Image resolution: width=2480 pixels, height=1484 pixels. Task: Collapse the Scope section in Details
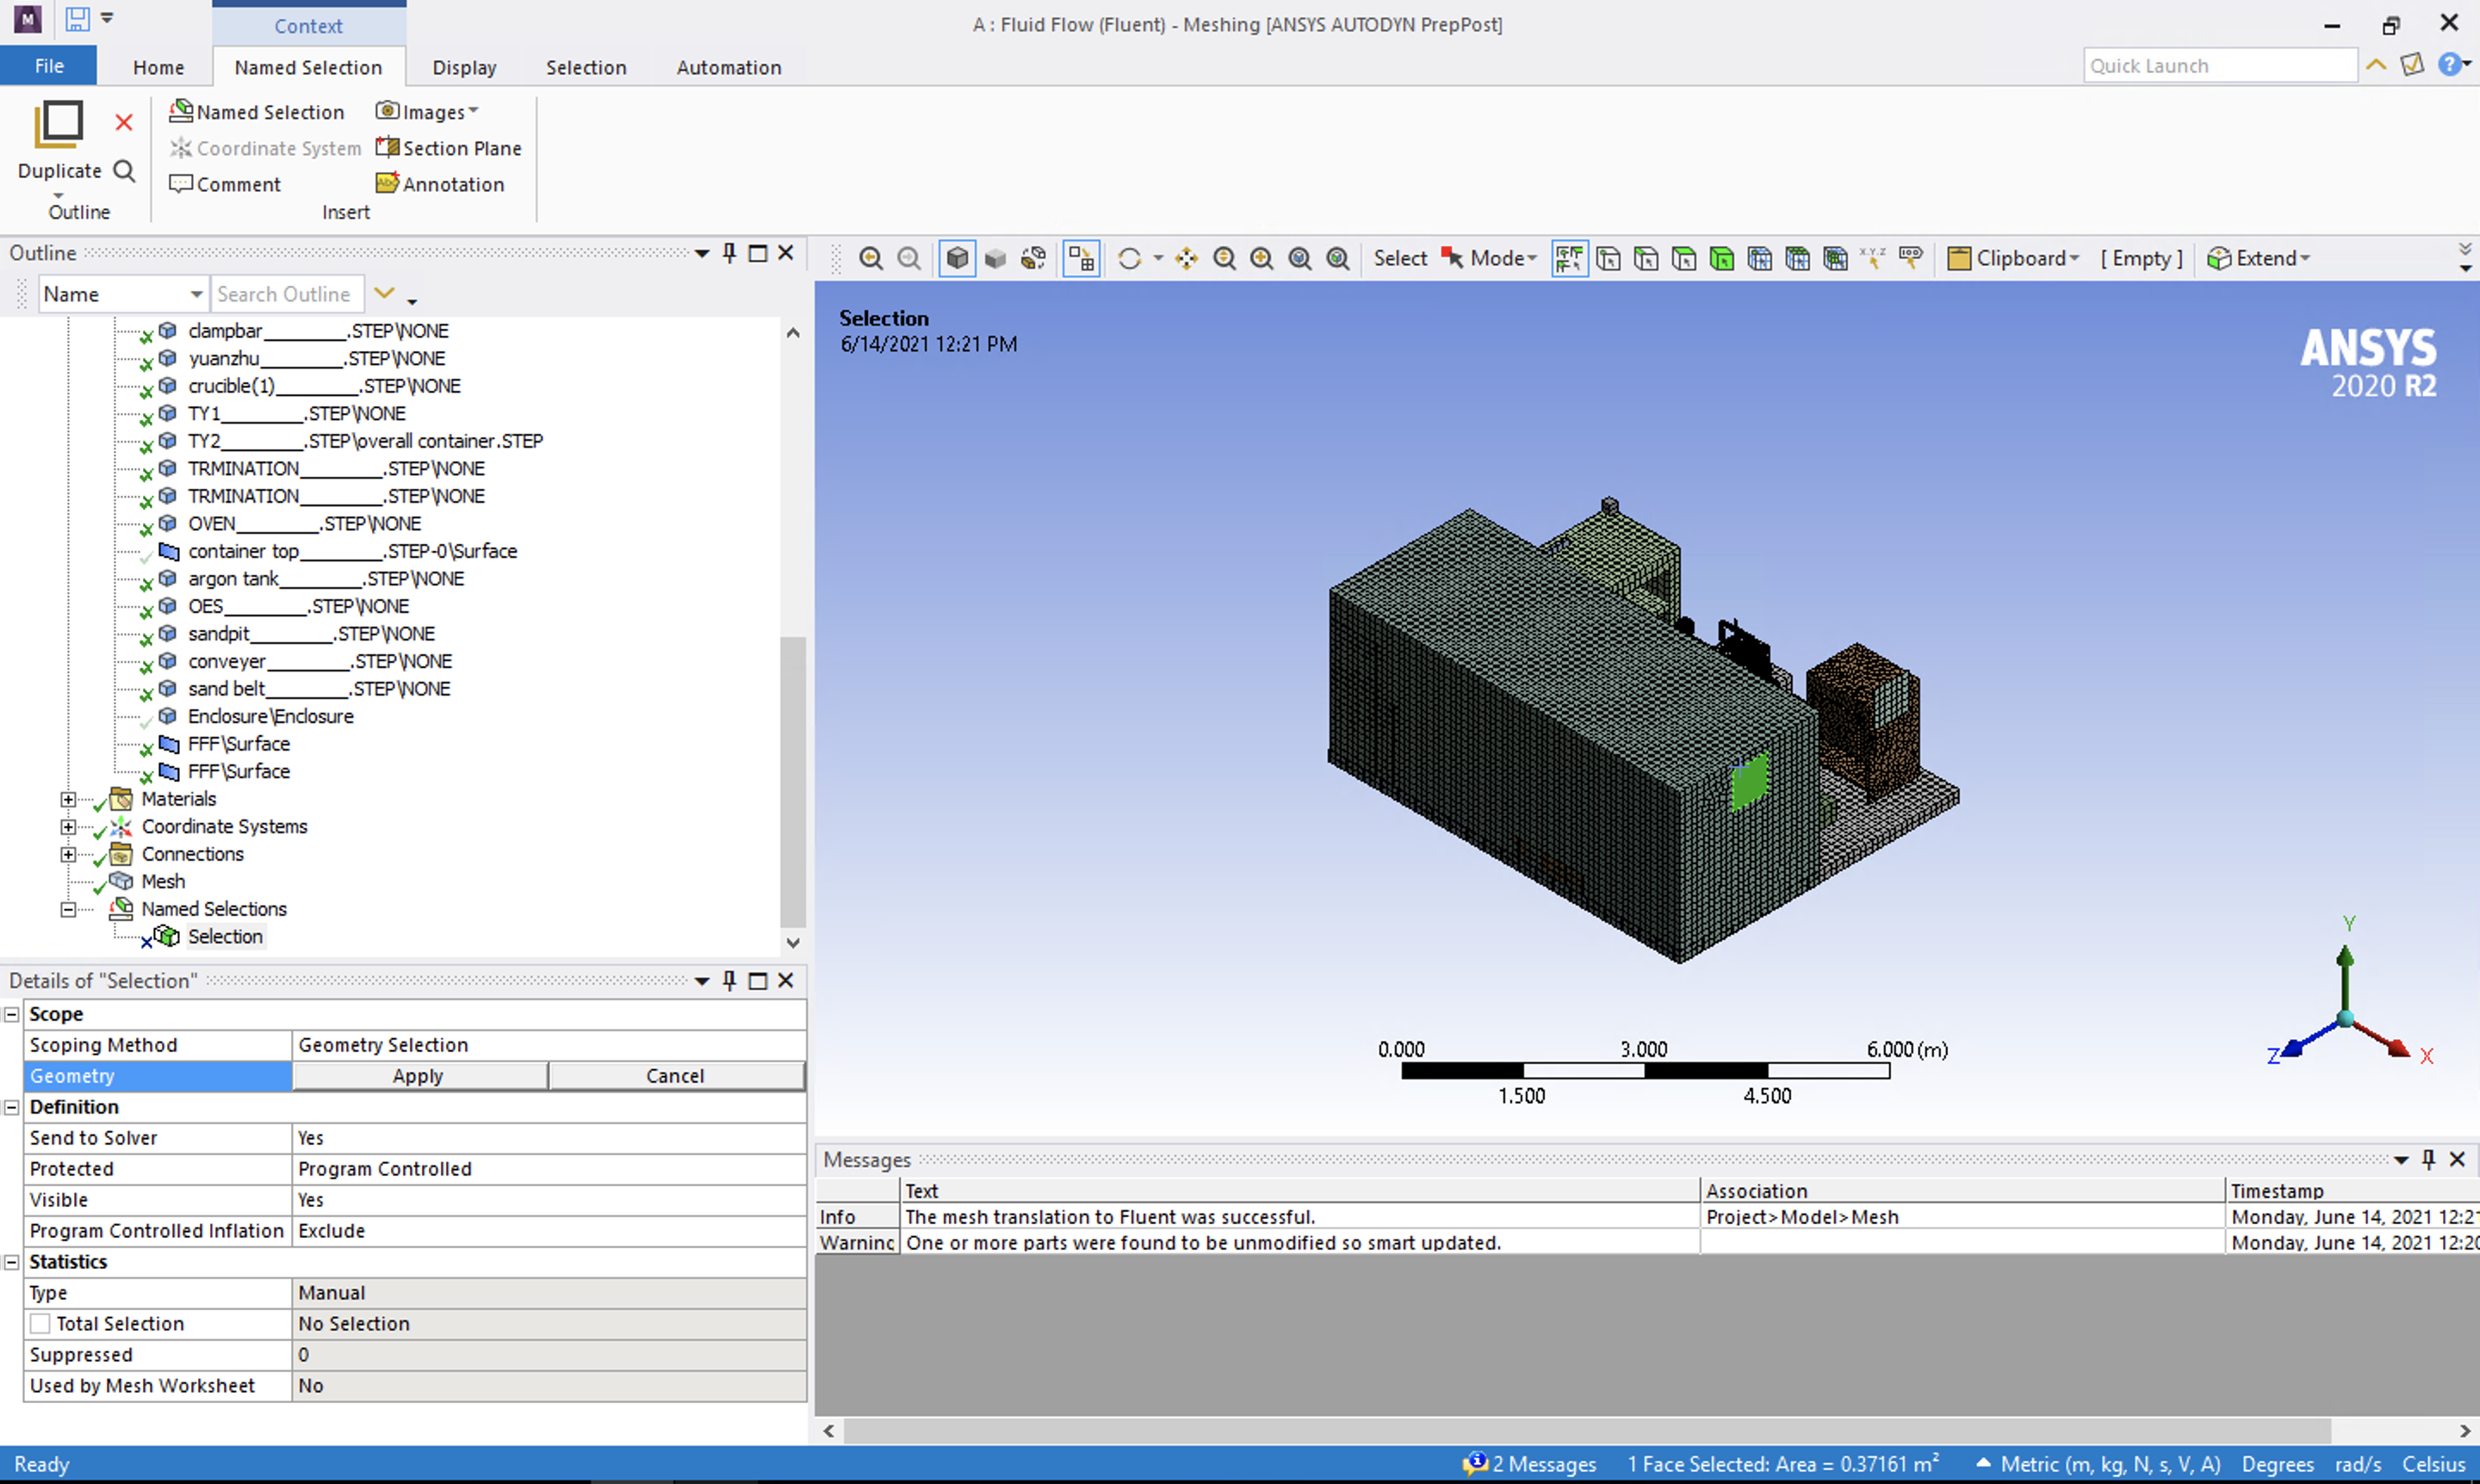pos(12,1015)
